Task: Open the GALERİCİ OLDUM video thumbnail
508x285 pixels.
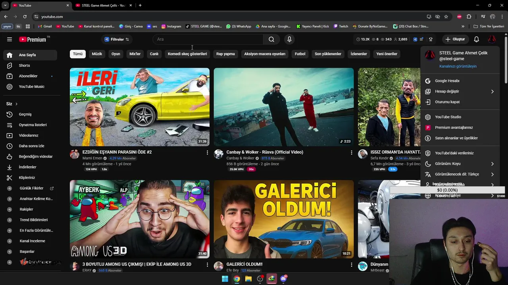Action: pyautogui.click(x=284, y=219)
